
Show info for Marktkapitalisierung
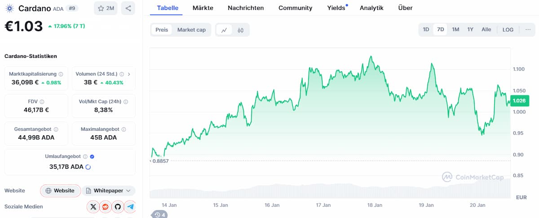(x=61, y=74)
